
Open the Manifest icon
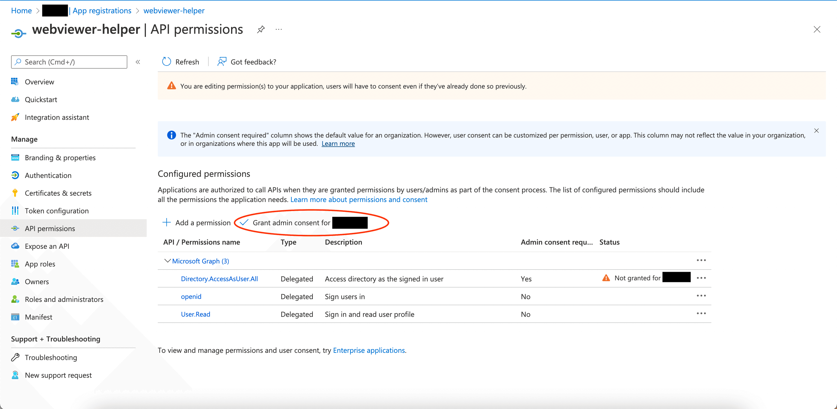pos(15,317)
